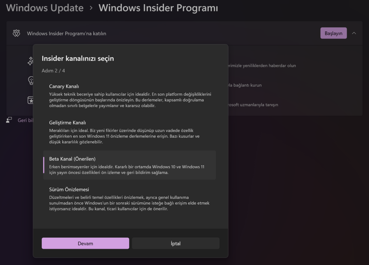Click the Windows Insider Programı breadcrumb title

point(158,8)
